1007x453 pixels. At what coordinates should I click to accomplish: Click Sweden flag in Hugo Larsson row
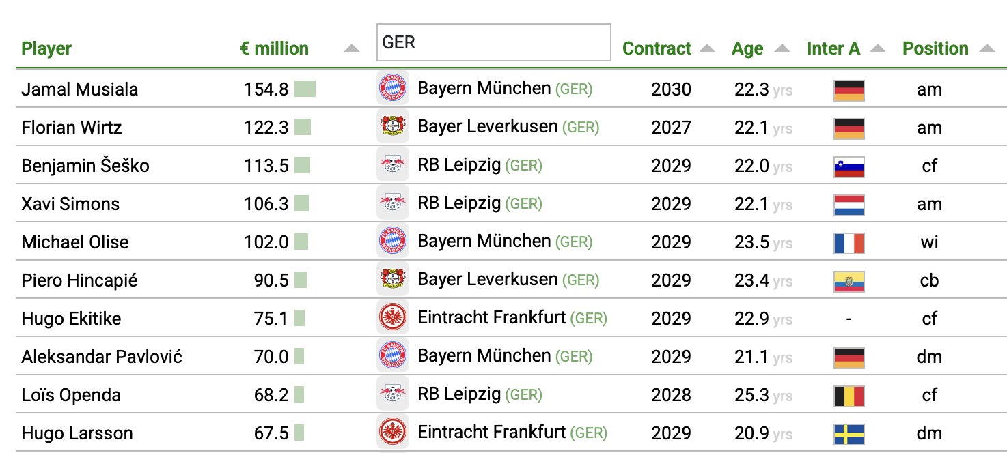[x=849, y=434]
